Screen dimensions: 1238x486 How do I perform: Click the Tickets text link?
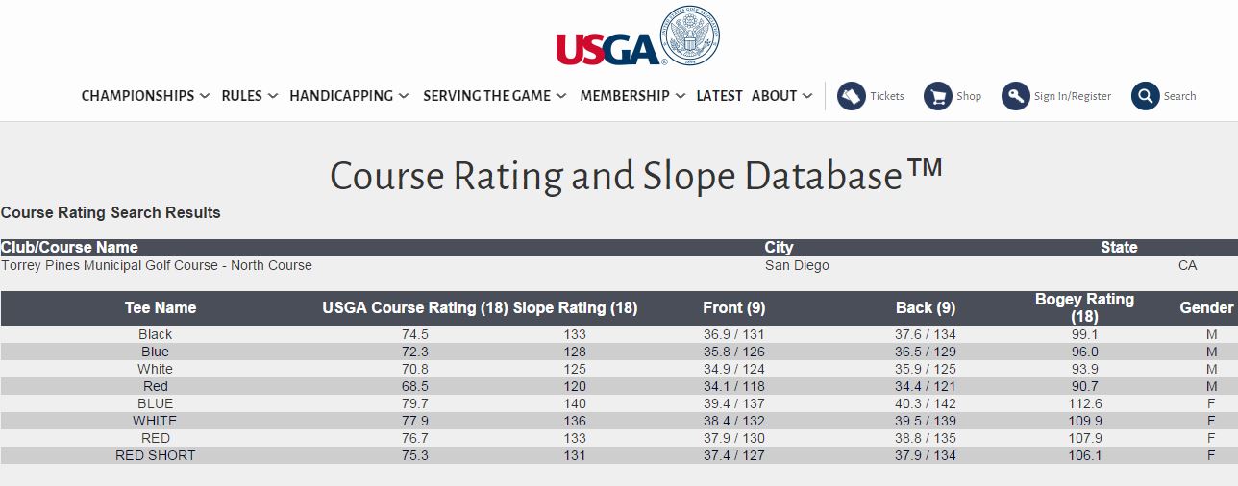[x=887, y=96]
